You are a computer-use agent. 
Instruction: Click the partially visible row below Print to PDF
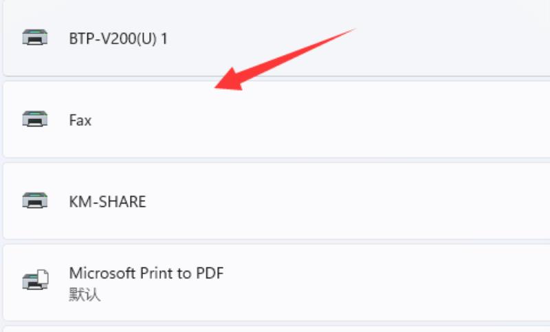(276, 329)
